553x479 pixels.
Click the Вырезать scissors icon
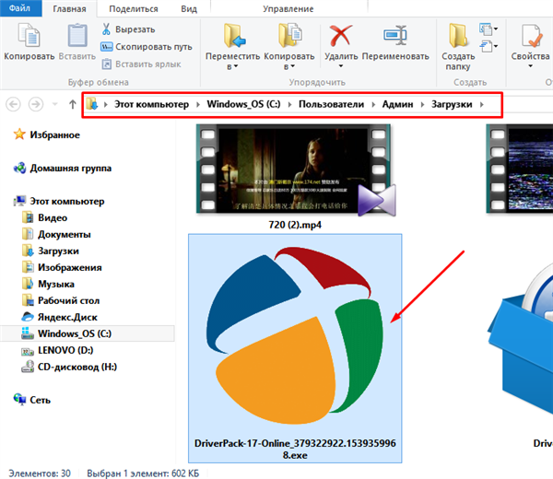(x=106, y=29)
